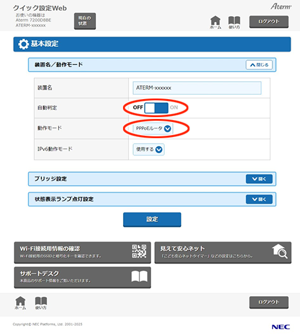Open the Wi-Fi接続用情報の確認 card
The height and width of the screenshot is (334, 300).
(x=83, y=252)
